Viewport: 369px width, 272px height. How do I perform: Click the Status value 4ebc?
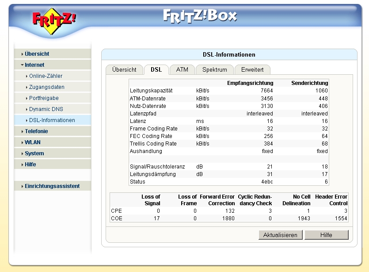click(x=267, y=182)
